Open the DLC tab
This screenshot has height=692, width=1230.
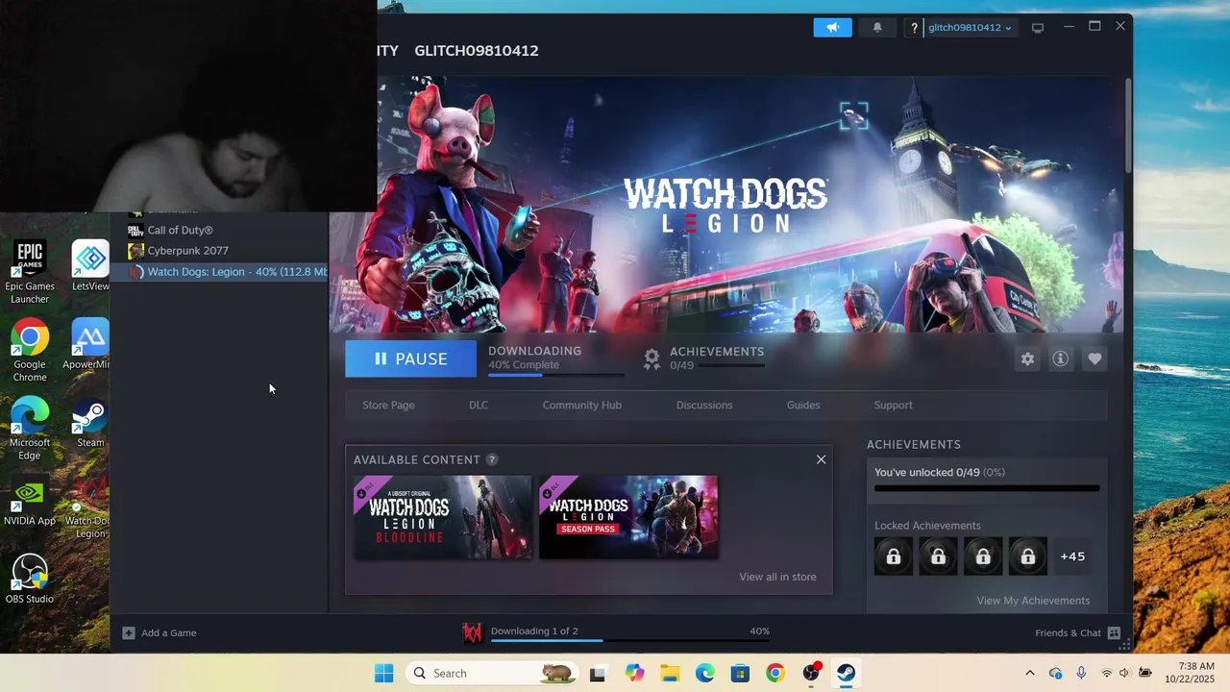[479, 405]
